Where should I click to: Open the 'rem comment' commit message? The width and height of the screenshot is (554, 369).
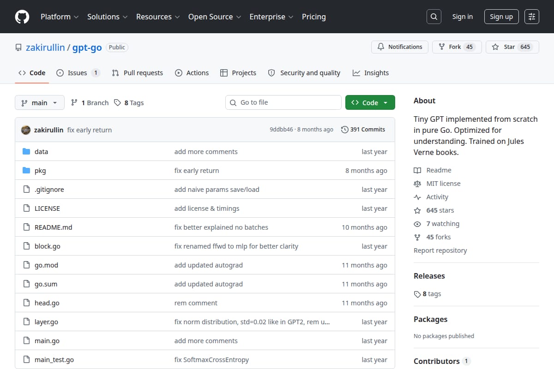196,303
